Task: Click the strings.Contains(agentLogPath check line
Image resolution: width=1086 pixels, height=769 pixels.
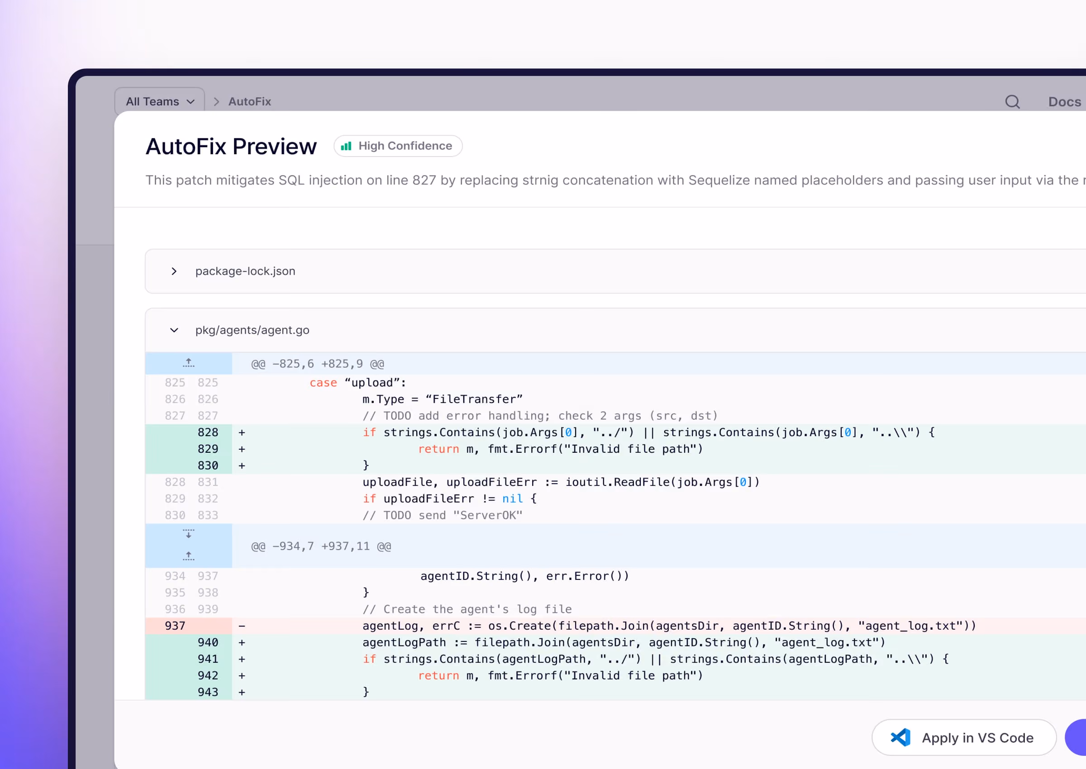Action: click(656, 659)
